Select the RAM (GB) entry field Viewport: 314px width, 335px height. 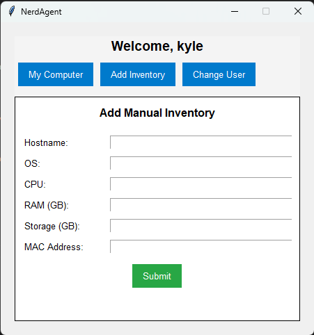(201, 205)
